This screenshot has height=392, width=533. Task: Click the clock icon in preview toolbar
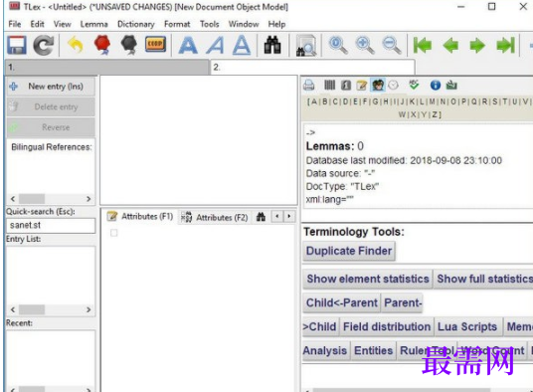pos(394,85)
